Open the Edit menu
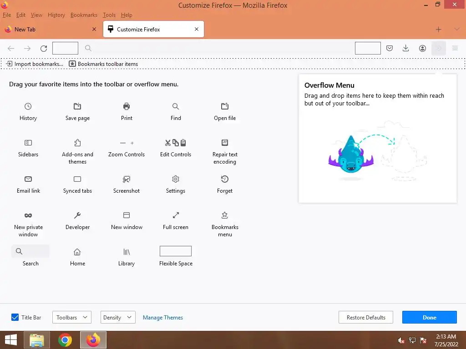The width and height of the screenshot is (466, 349). 21,15
